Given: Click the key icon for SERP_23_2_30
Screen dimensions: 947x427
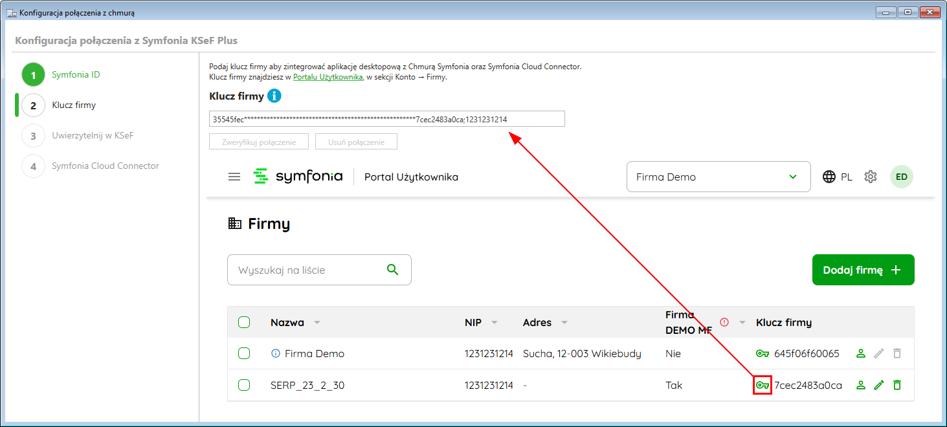Looking at the screenshot, I should (x=763, y=386).
